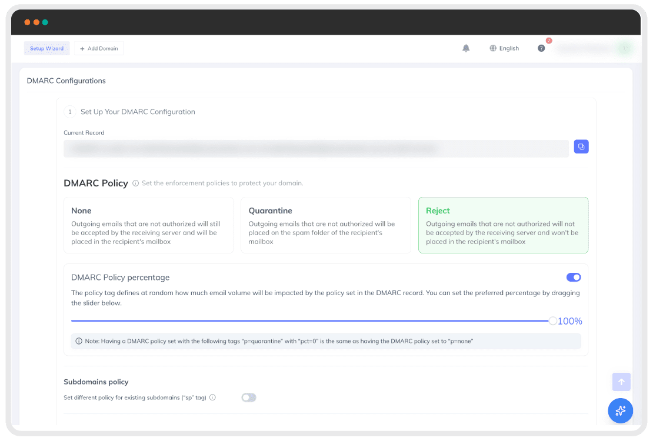The width and height of the screenshot is (653, 441).
Task: Click the info icon next to sp tag text
Action: click(212, 397)
